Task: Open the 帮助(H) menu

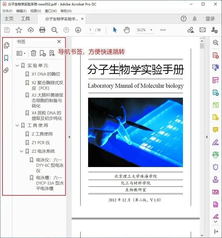Action: 66,11
